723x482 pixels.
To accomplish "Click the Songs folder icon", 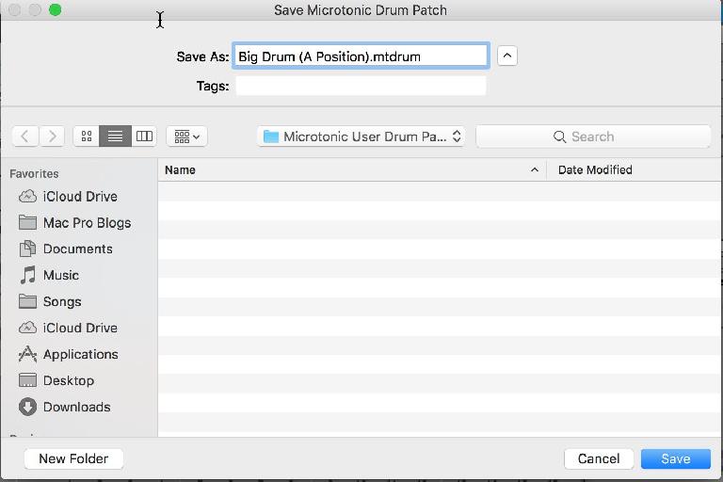I will coord(27,301).
